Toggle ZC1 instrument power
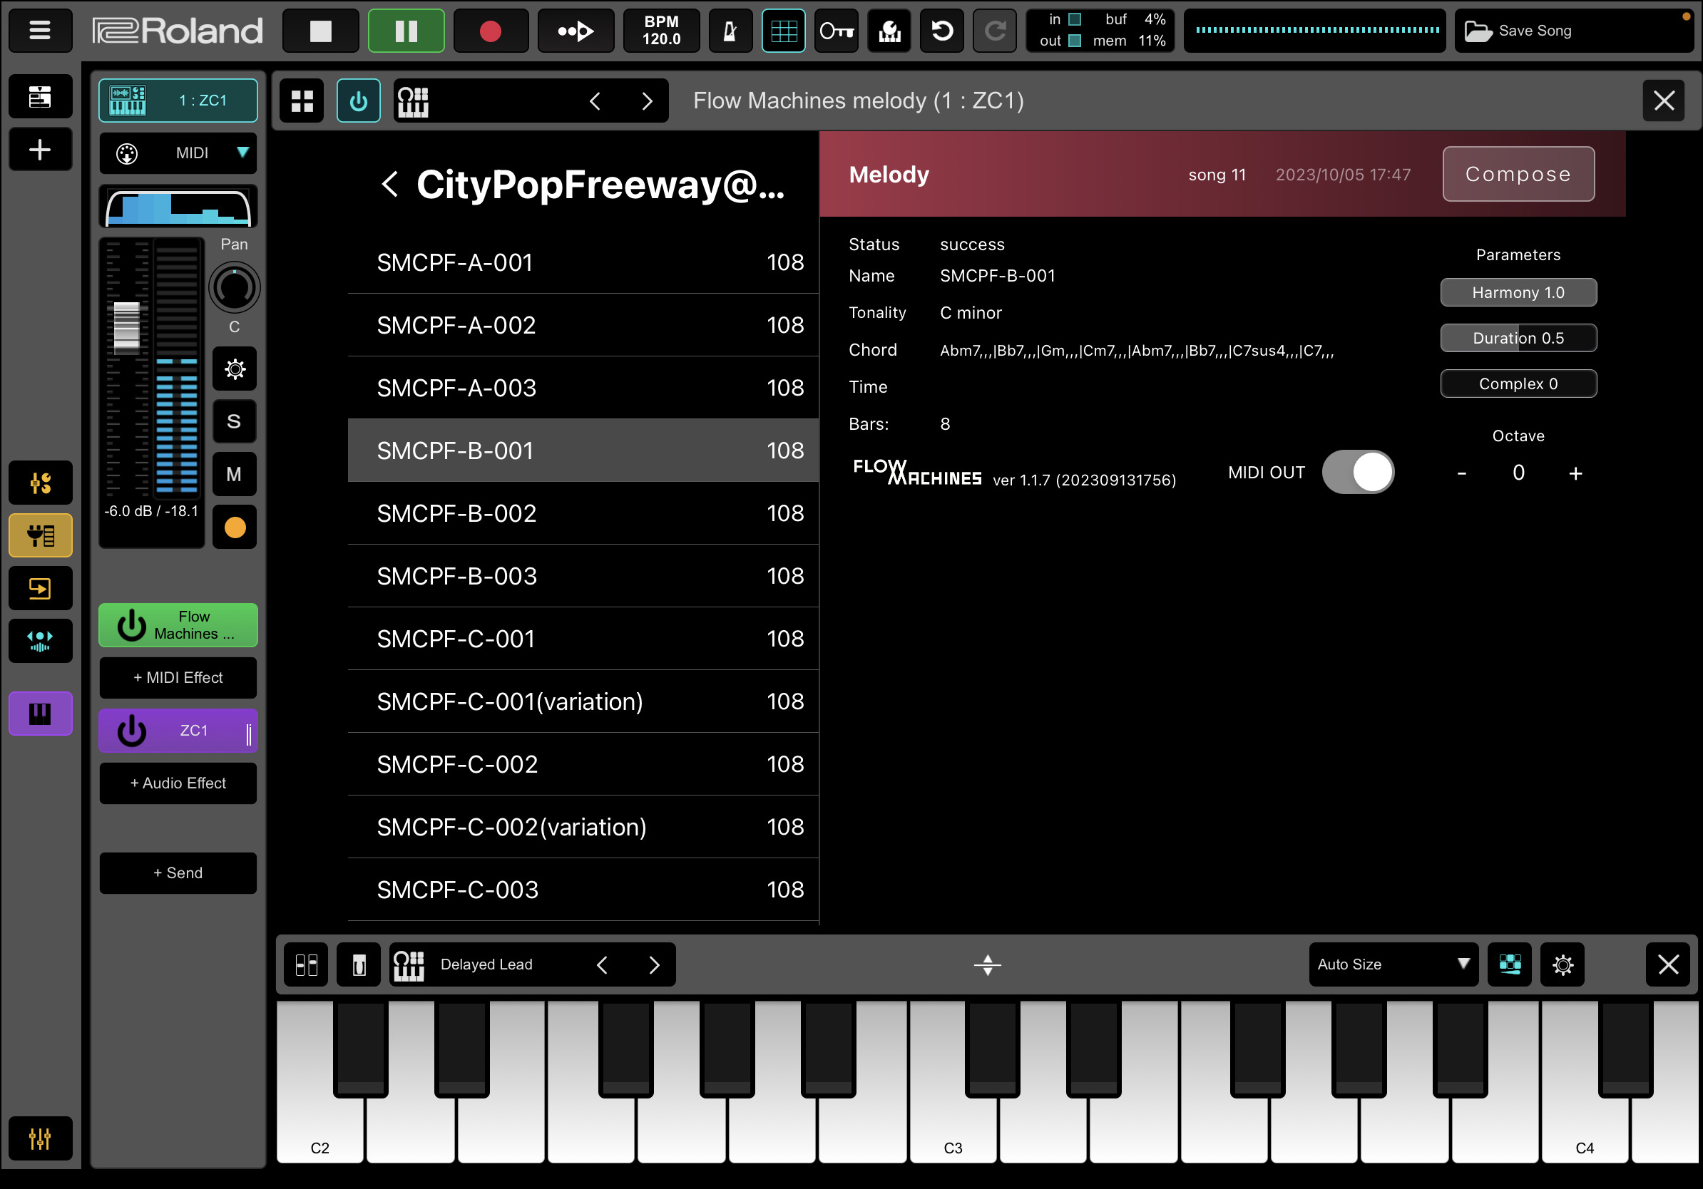This screenshot has width=1703, height=1189. click(x=132, y=731)
